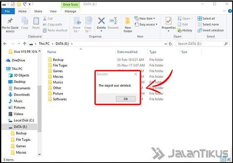Click Select all in ribbon

(206, 19)
